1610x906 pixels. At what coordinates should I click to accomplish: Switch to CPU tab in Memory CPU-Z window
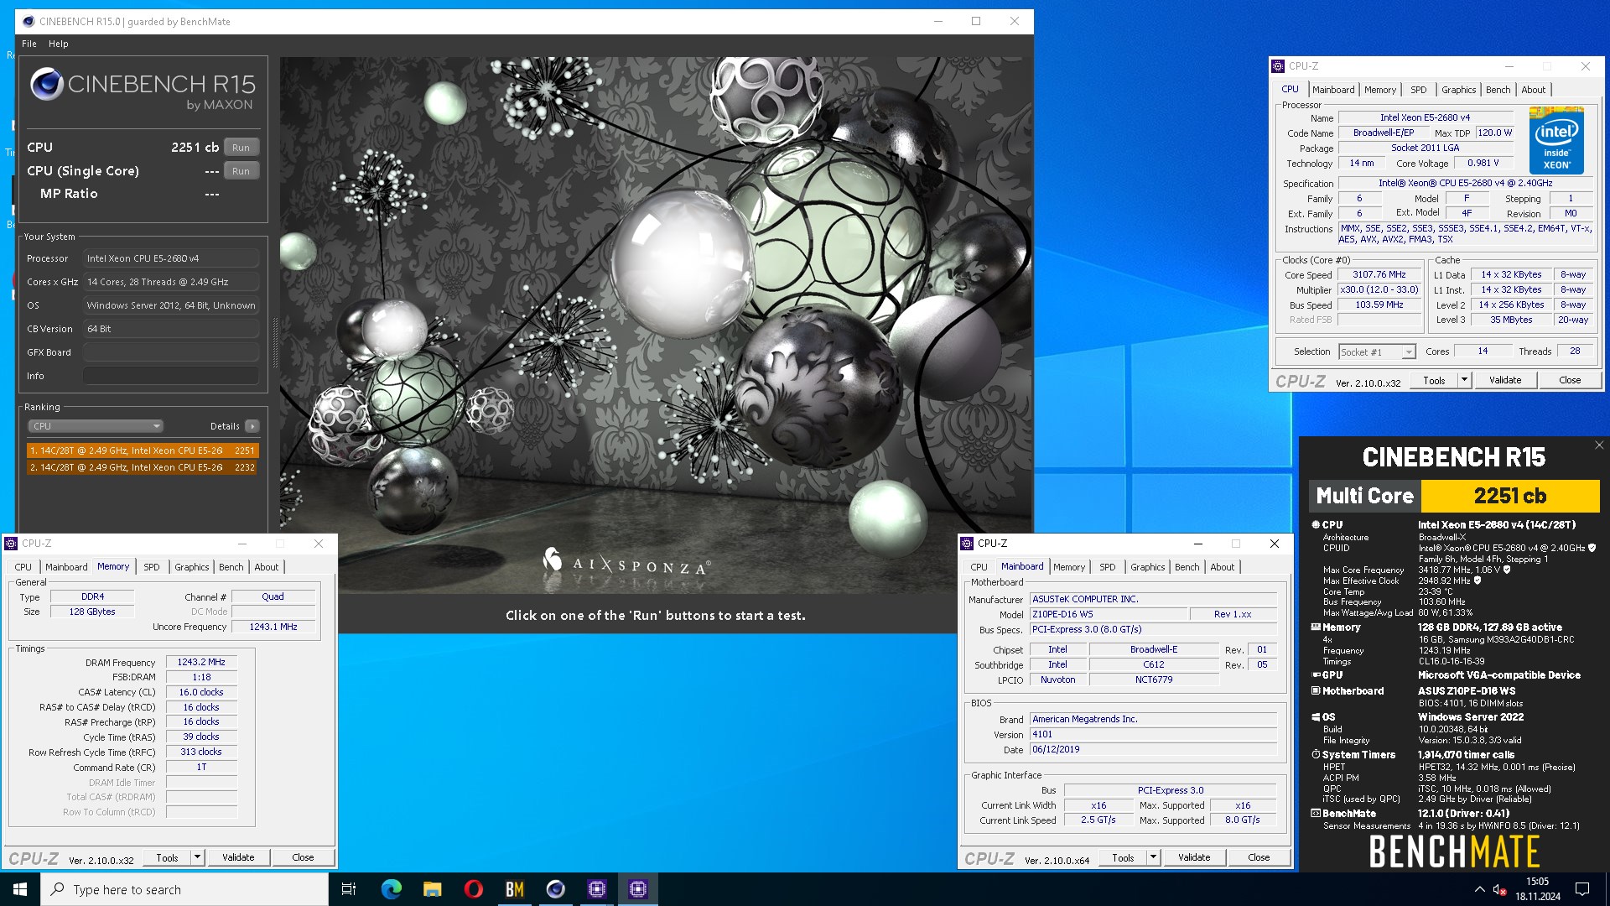click(23, 567)
